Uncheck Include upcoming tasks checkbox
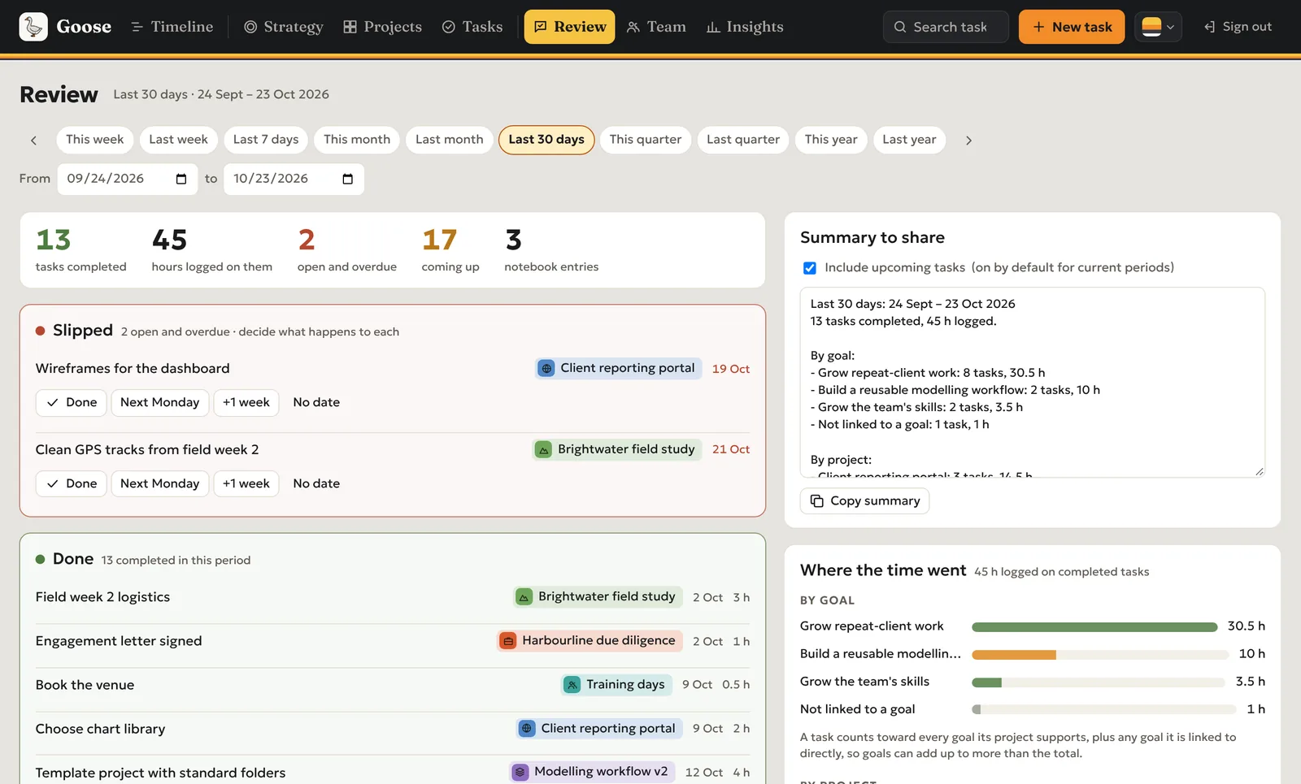 coord(809,268)
